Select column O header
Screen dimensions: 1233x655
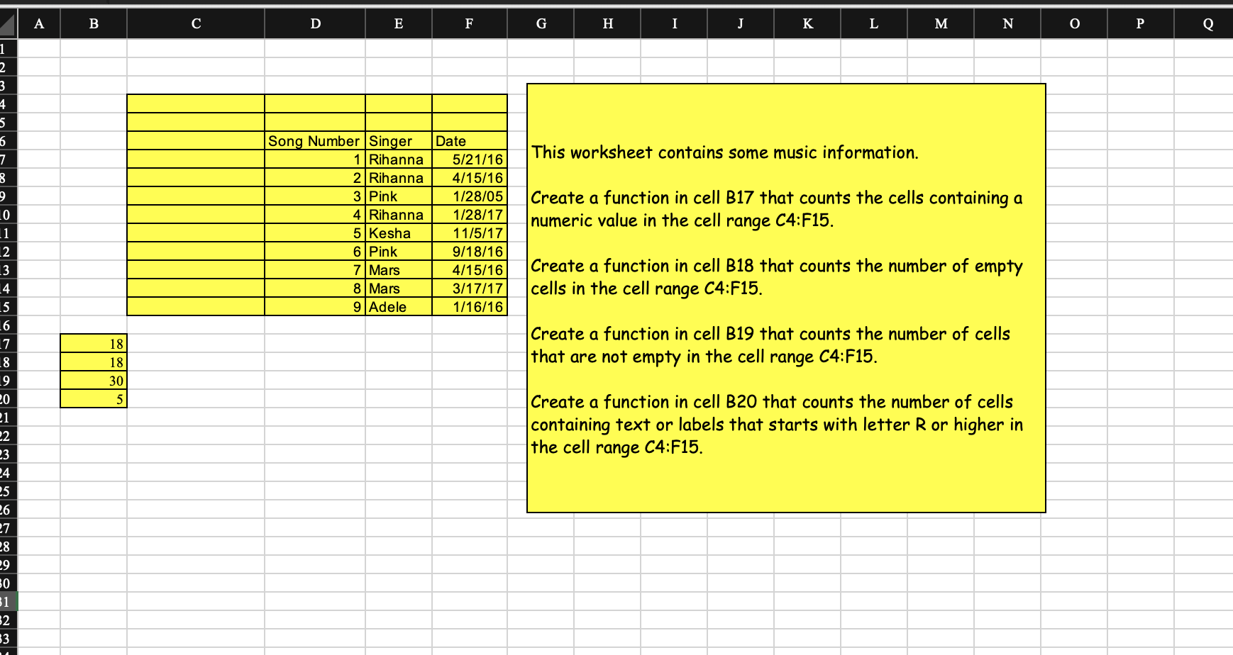[x=1074, y=24]
